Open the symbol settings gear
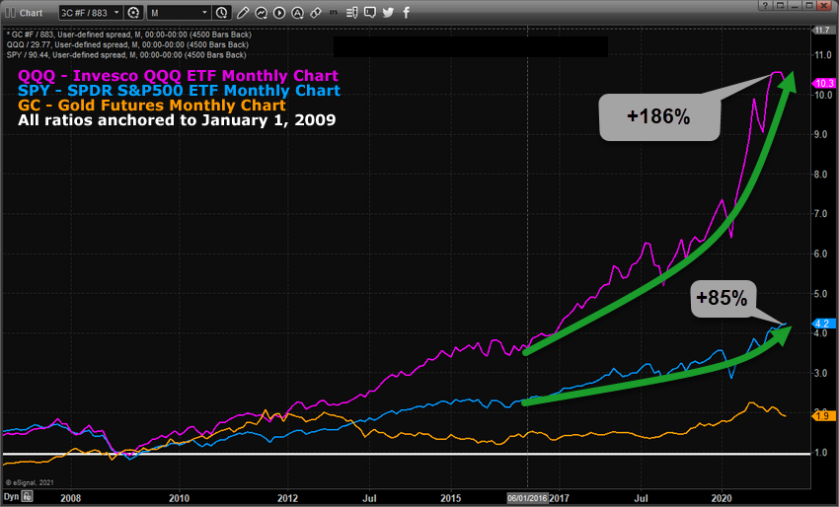The image size is (839, 507). click(x=133, y=12)
